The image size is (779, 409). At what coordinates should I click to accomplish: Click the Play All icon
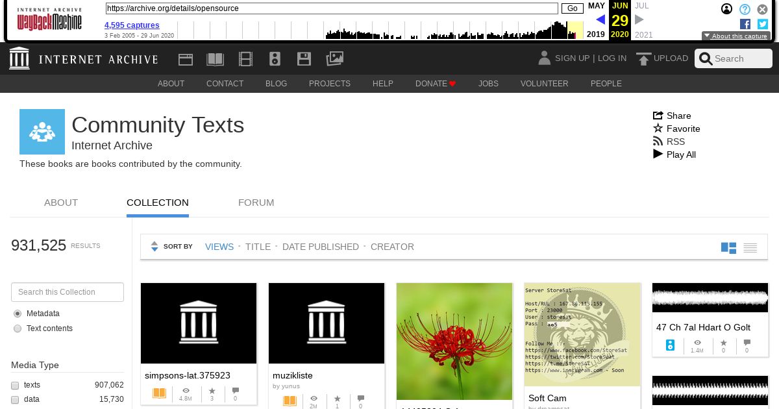[658, 155]
